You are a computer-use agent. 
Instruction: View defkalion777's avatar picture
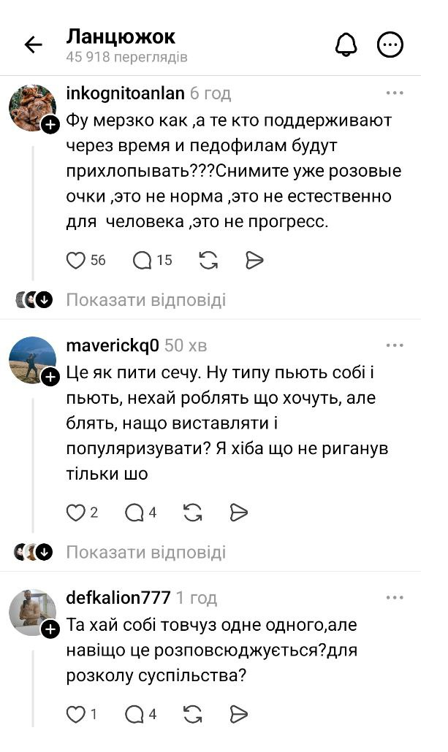click(32, 612)
